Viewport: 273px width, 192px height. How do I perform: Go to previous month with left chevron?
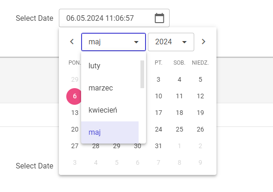click(72, 42)
